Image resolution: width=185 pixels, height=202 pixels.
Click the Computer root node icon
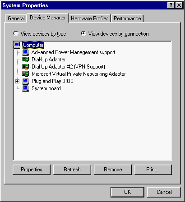17,45
